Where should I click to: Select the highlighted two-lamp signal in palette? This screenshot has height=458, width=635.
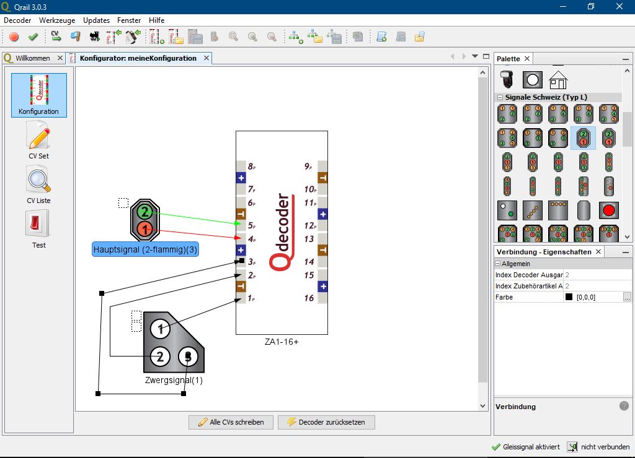(583, 138)
